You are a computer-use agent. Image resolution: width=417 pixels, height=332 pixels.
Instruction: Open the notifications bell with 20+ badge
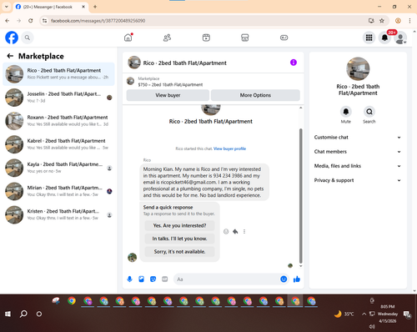384,38
